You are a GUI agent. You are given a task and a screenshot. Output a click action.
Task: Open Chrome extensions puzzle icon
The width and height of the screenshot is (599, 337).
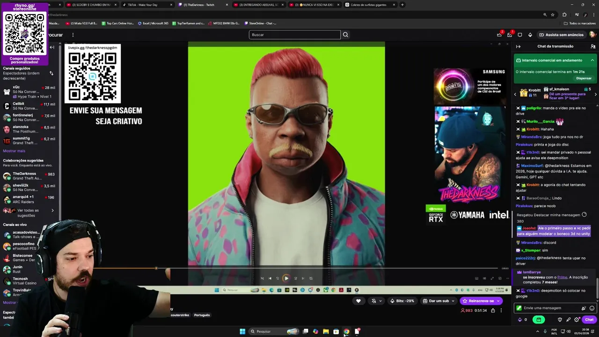(564, 15)
